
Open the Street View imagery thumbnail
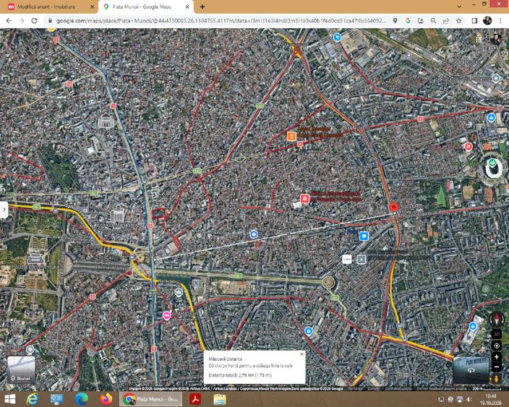pos(471,369)
